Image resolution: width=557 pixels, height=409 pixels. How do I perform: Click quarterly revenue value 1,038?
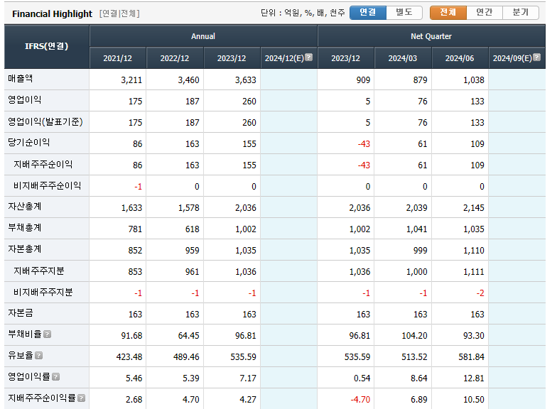pyautogui.click(x=474, y=80)
